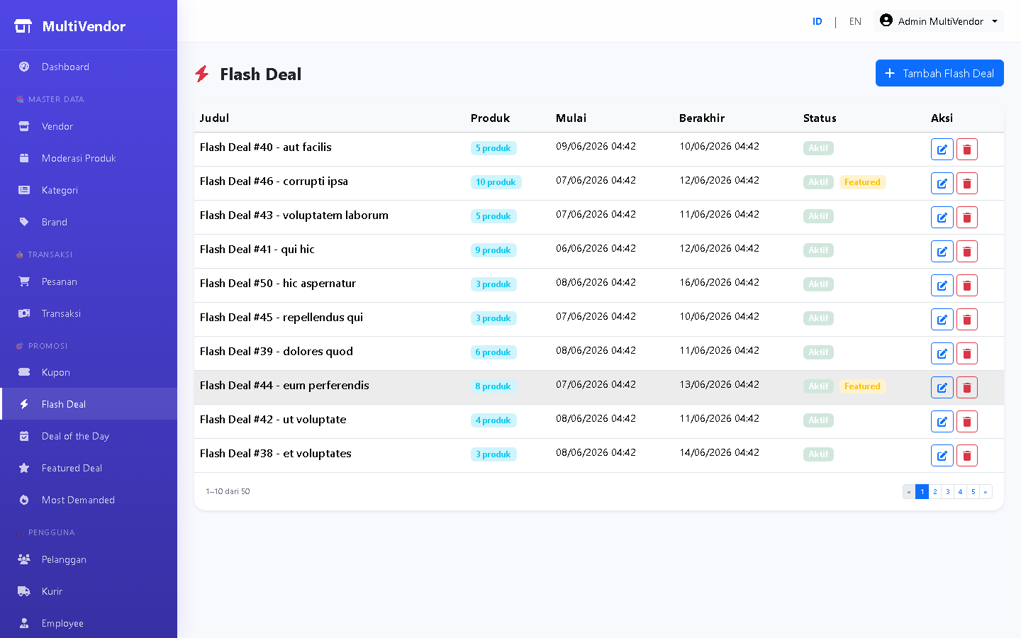This screenshot has width=1021, height=638.
Task: Click end date 16/06/2026 04:42
Action: (719, 282)
